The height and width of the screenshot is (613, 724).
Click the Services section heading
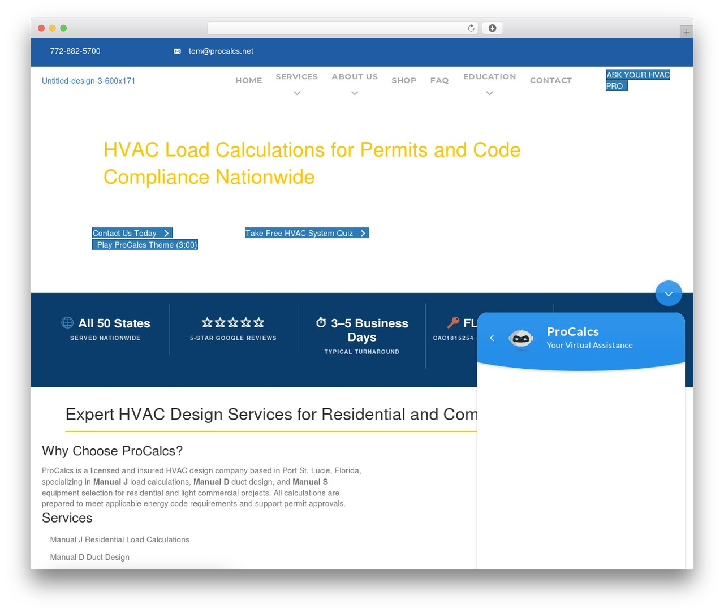click(67, 518)
